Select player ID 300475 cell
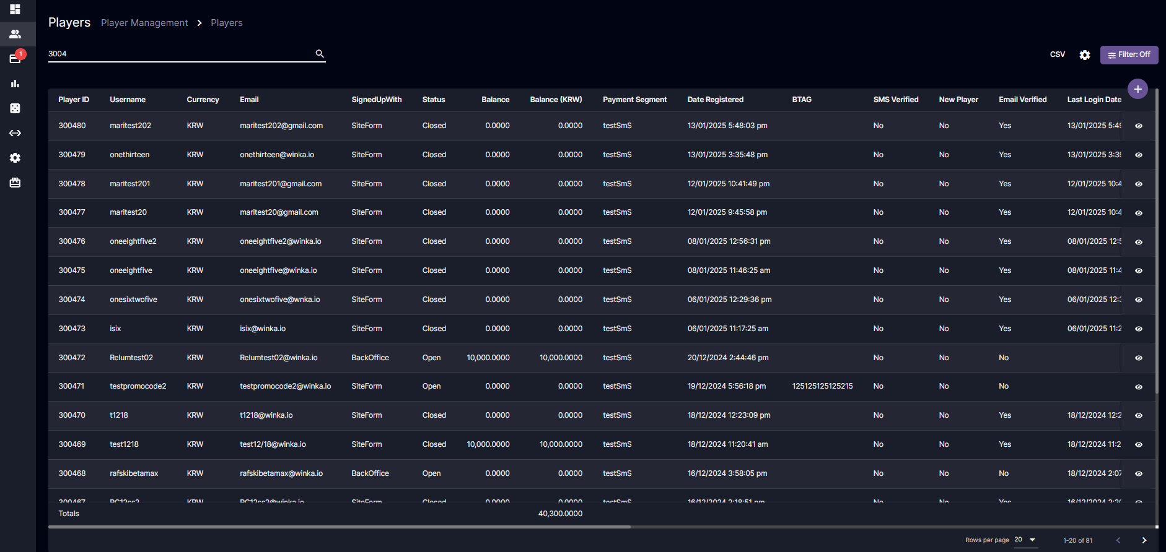The height and width of the screenshot is (552, 1166). coord(72,270)
